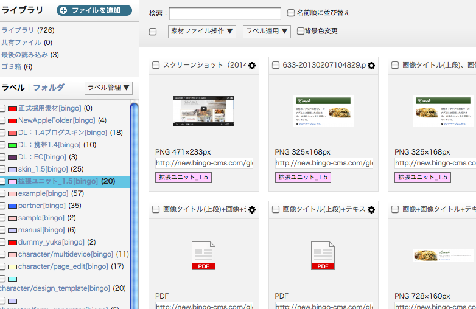476x309 pixels.
Task: Toggle the 背景色変更 checkbox
Action: click(x=301, y=31)
